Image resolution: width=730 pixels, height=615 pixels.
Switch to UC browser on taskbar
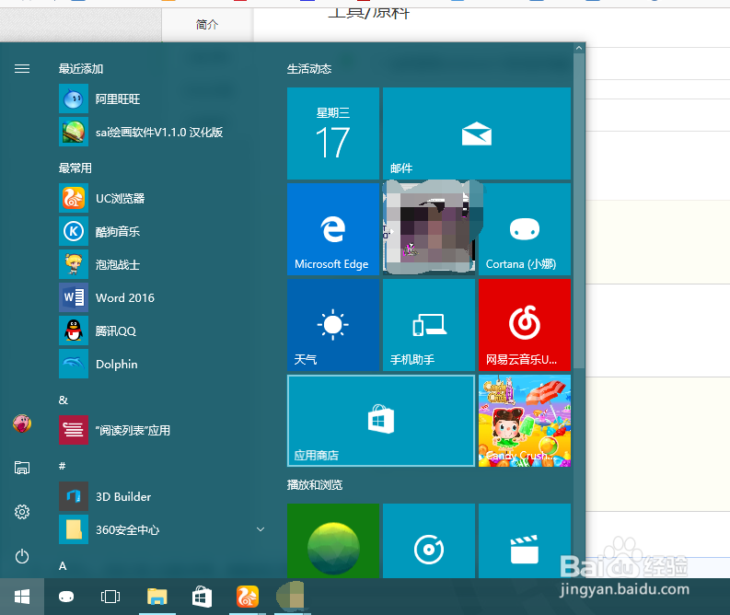248,597
